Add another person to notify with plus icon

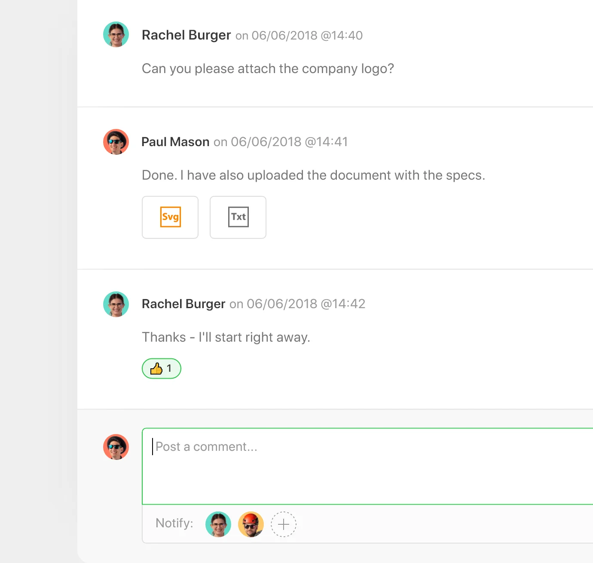[x=284, y=524]
